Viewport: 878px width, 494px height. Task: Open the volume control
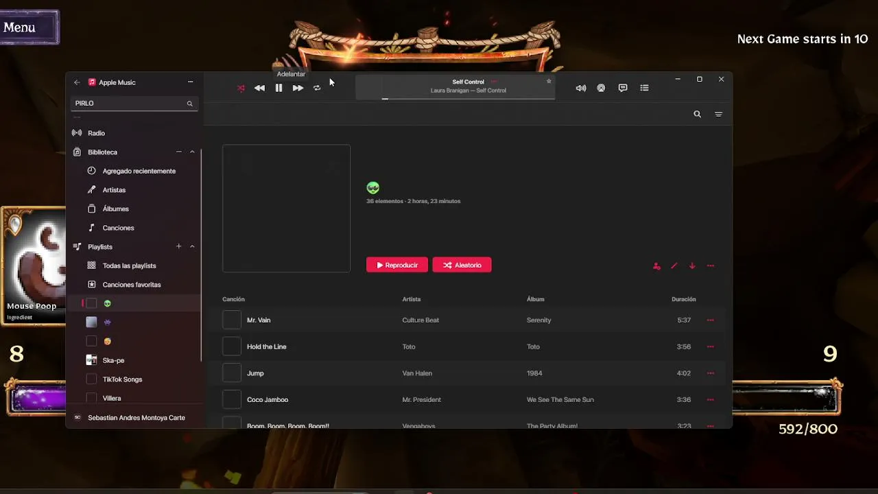581,89
